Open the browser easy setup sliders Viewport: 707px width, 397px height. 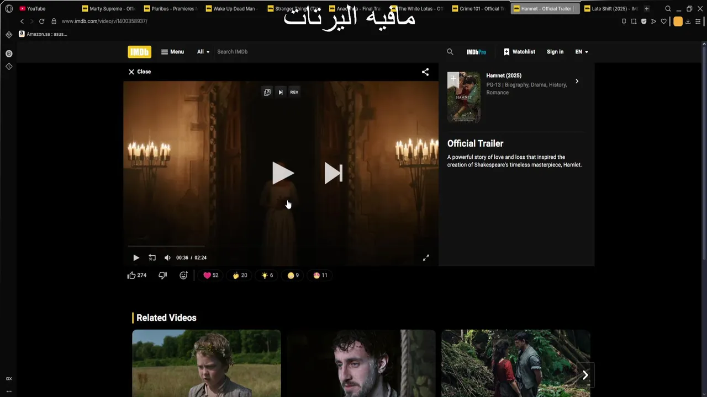(x=699, y=22)
